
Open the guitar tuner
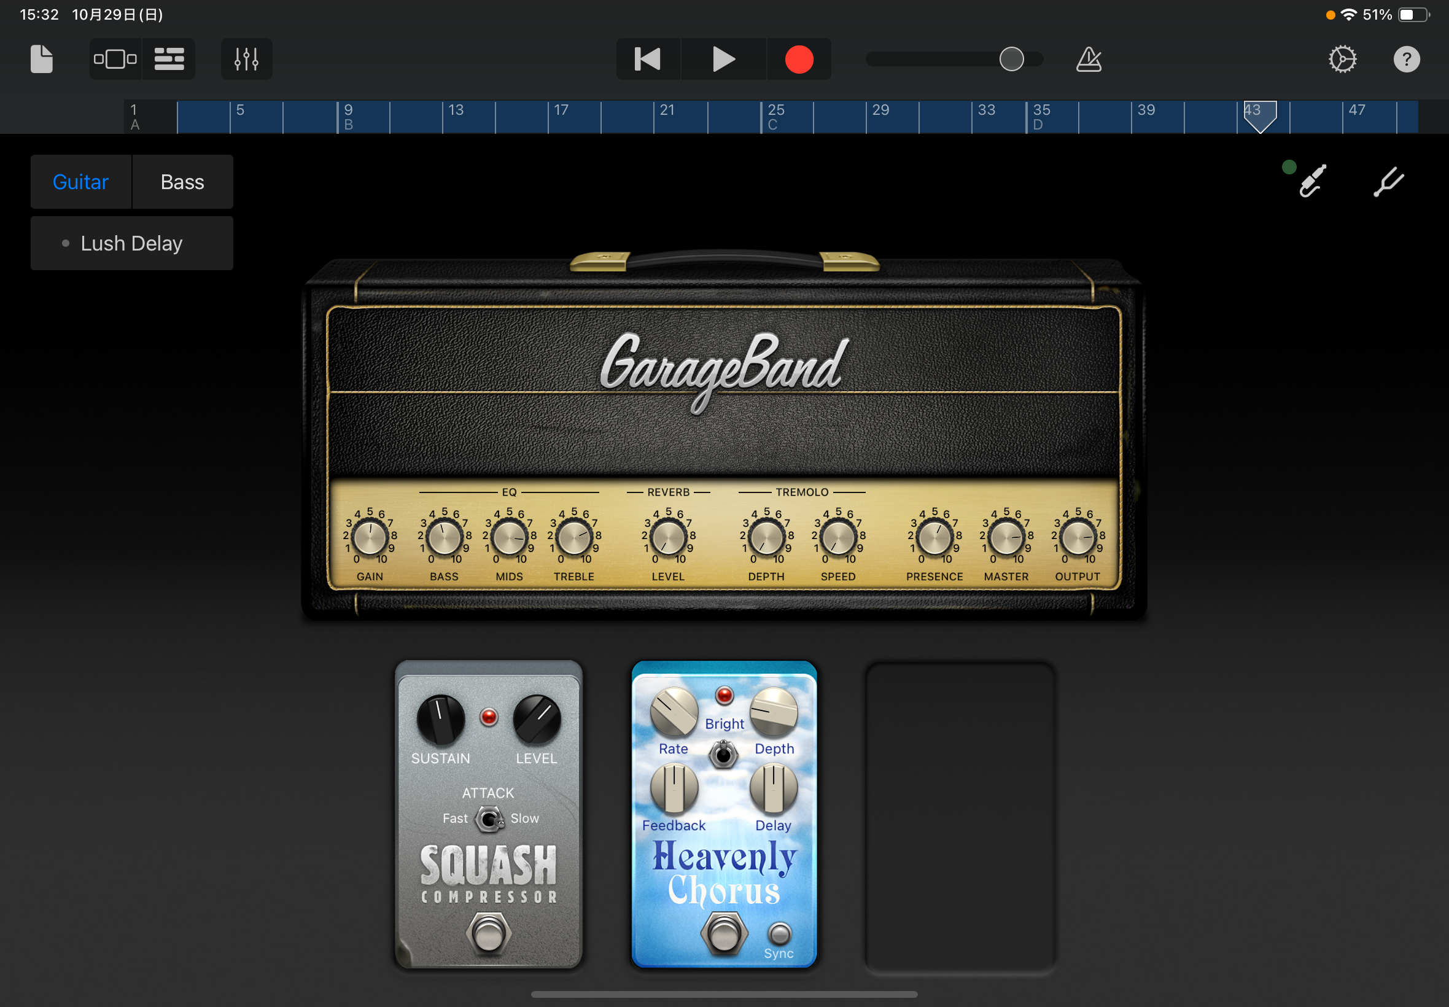1389,182
